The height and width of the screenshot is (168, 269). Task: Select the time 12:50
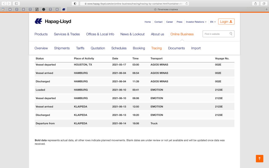[136, 107]
